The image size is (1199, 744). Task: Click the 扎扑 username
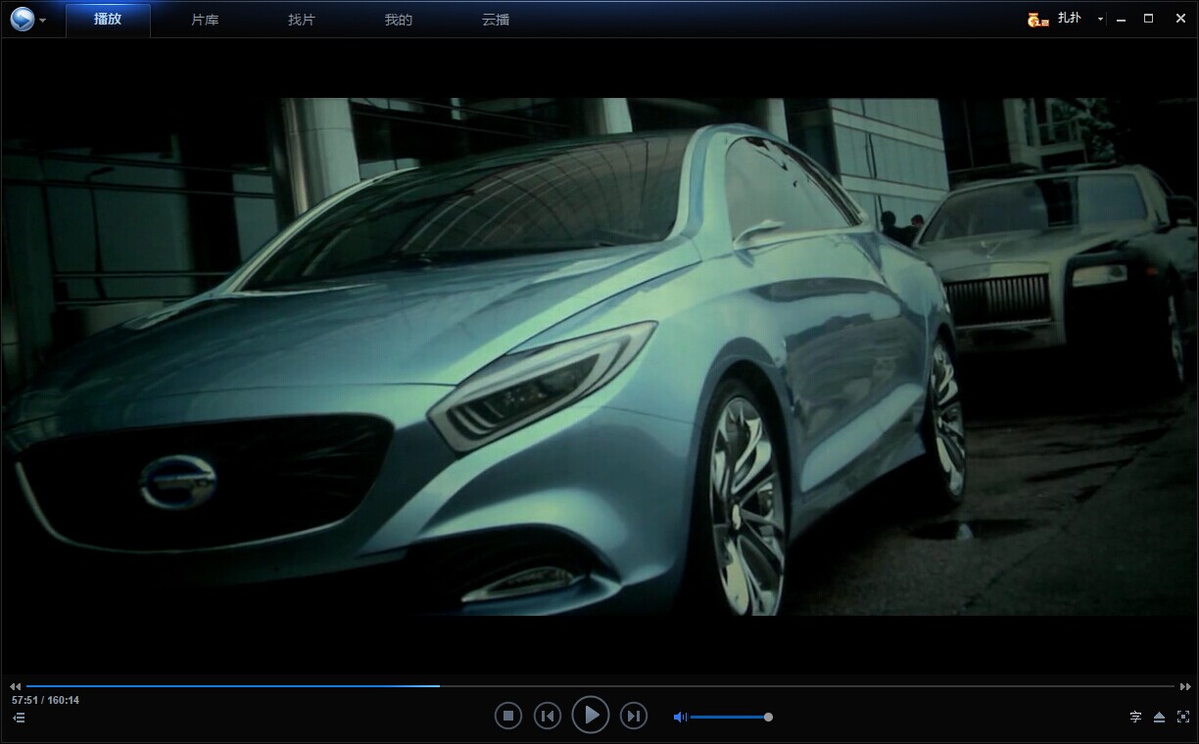point(1070,19)
